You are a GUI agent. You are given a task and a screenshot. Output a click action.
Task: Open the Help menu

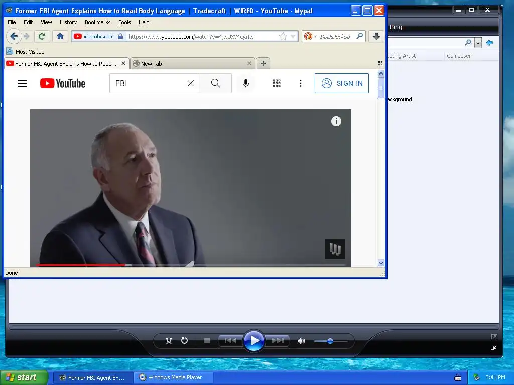[x=144, y=22]
